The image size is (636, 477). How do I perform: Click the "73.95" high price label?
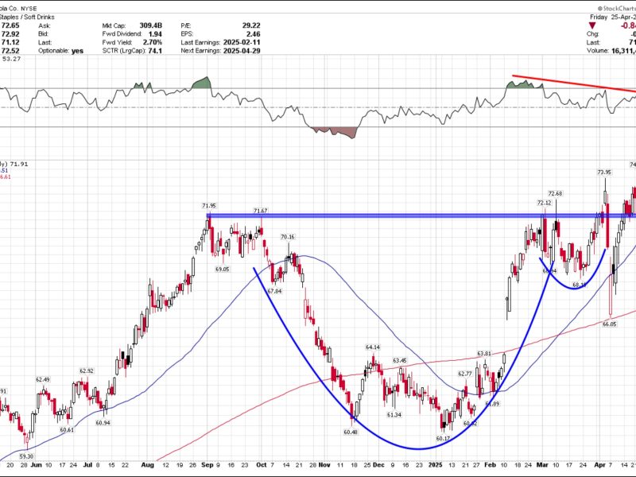(x=604, y=172)
